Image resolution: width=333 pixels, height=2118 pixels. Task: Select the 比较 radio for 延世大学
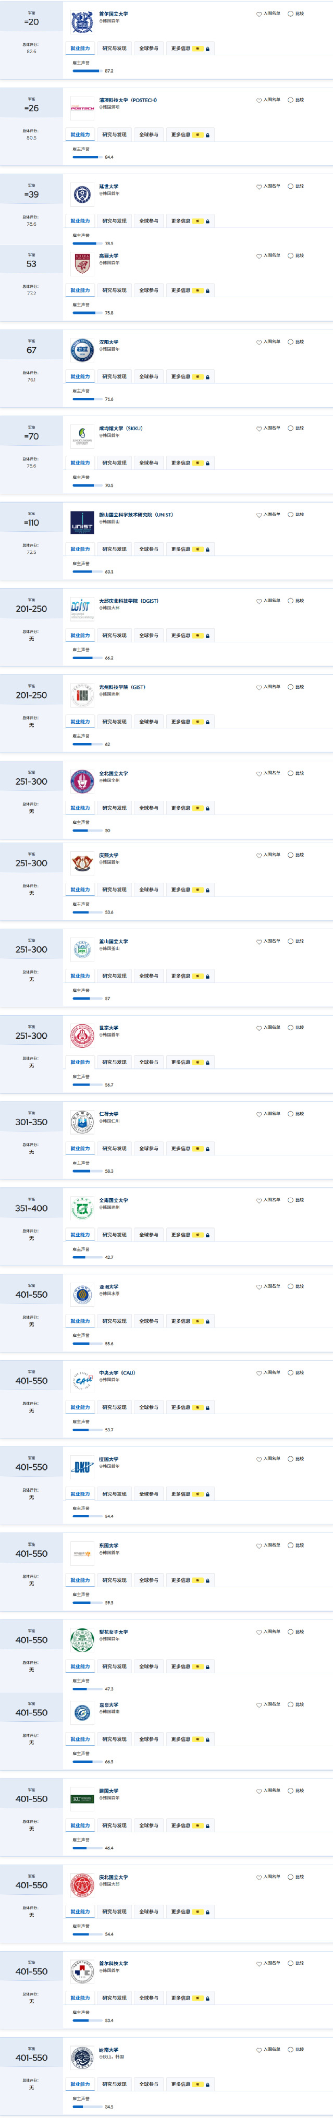[290, 187]
